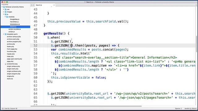Toggle side bar icon in status bar
Image resolution: width=198 pixels, height=111 pixels.
point(3,109)
